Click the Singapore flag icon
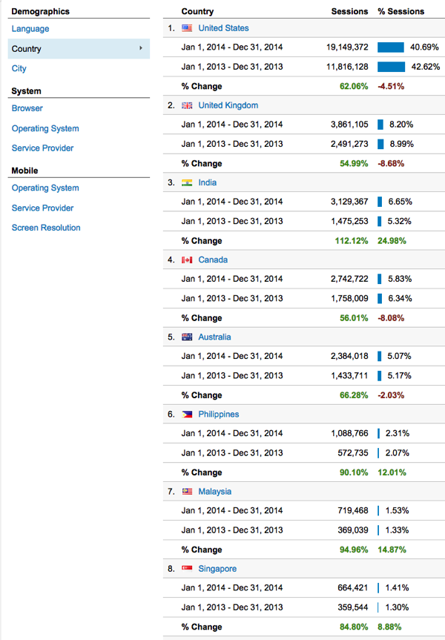 [x=187, y=569]
